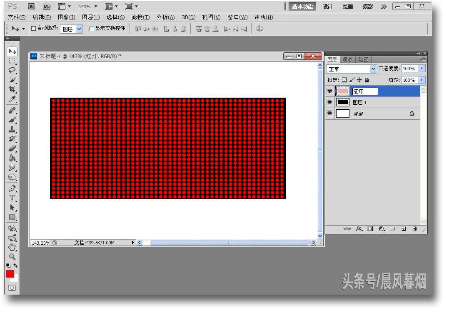449x310 pixels.
Task: Open the Layers panel flyout menu
Action: (423, 59)
